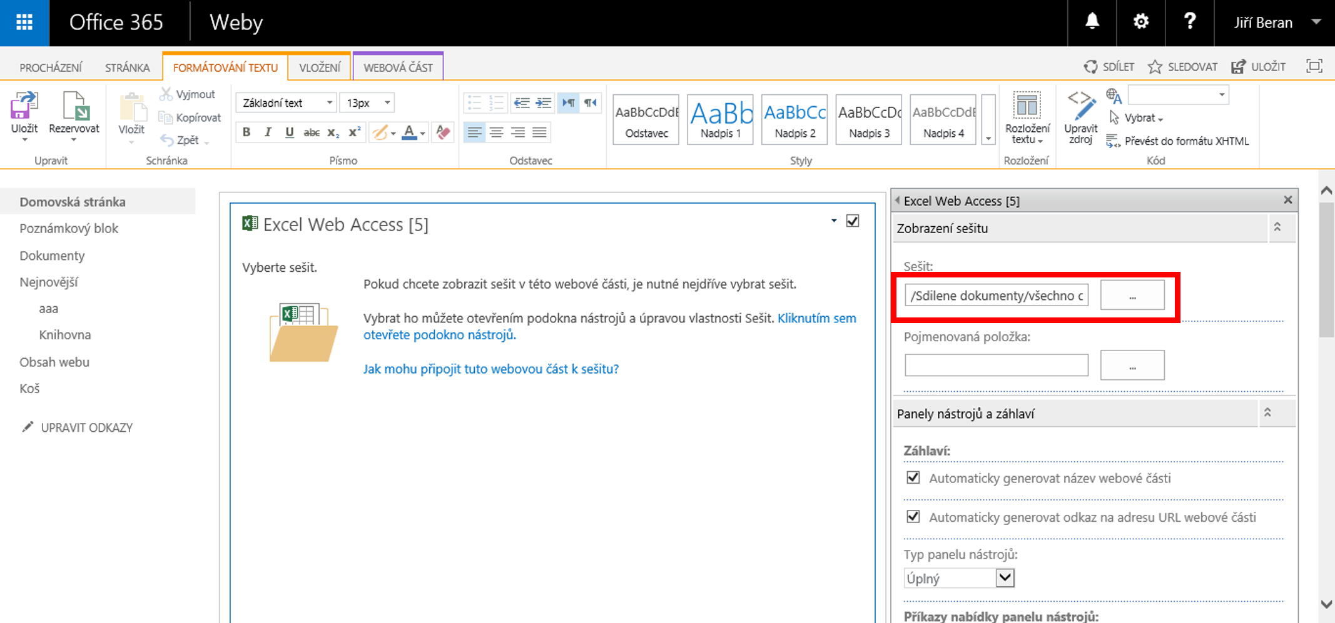Decrease paragraph indent
1335x623 pixels.
point(521,102)
